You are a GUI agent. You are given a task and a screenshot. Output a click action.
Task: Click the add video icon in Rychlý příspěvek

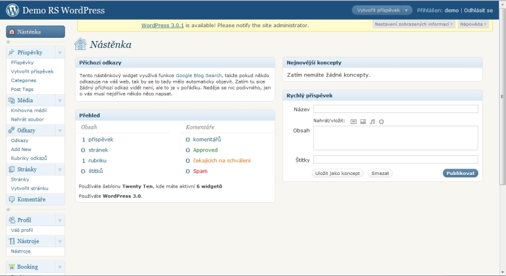(363, 121)
